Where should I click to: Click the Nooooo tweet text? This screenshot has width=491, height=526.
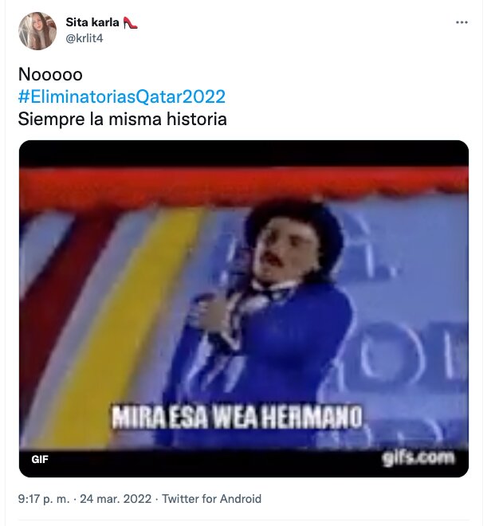[50, 74]
